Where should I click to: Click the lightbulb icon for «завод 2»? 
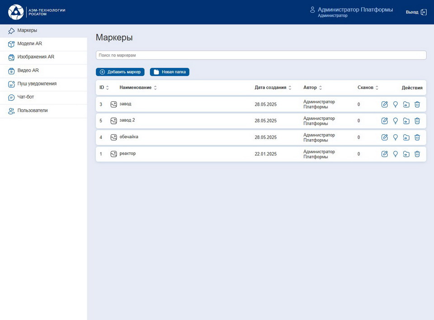pos(396,121)
